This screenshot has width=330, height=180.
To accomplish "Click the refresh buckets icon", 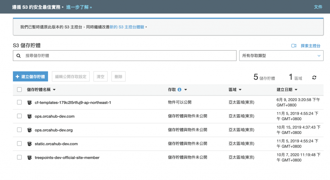I will click(314, 77).
